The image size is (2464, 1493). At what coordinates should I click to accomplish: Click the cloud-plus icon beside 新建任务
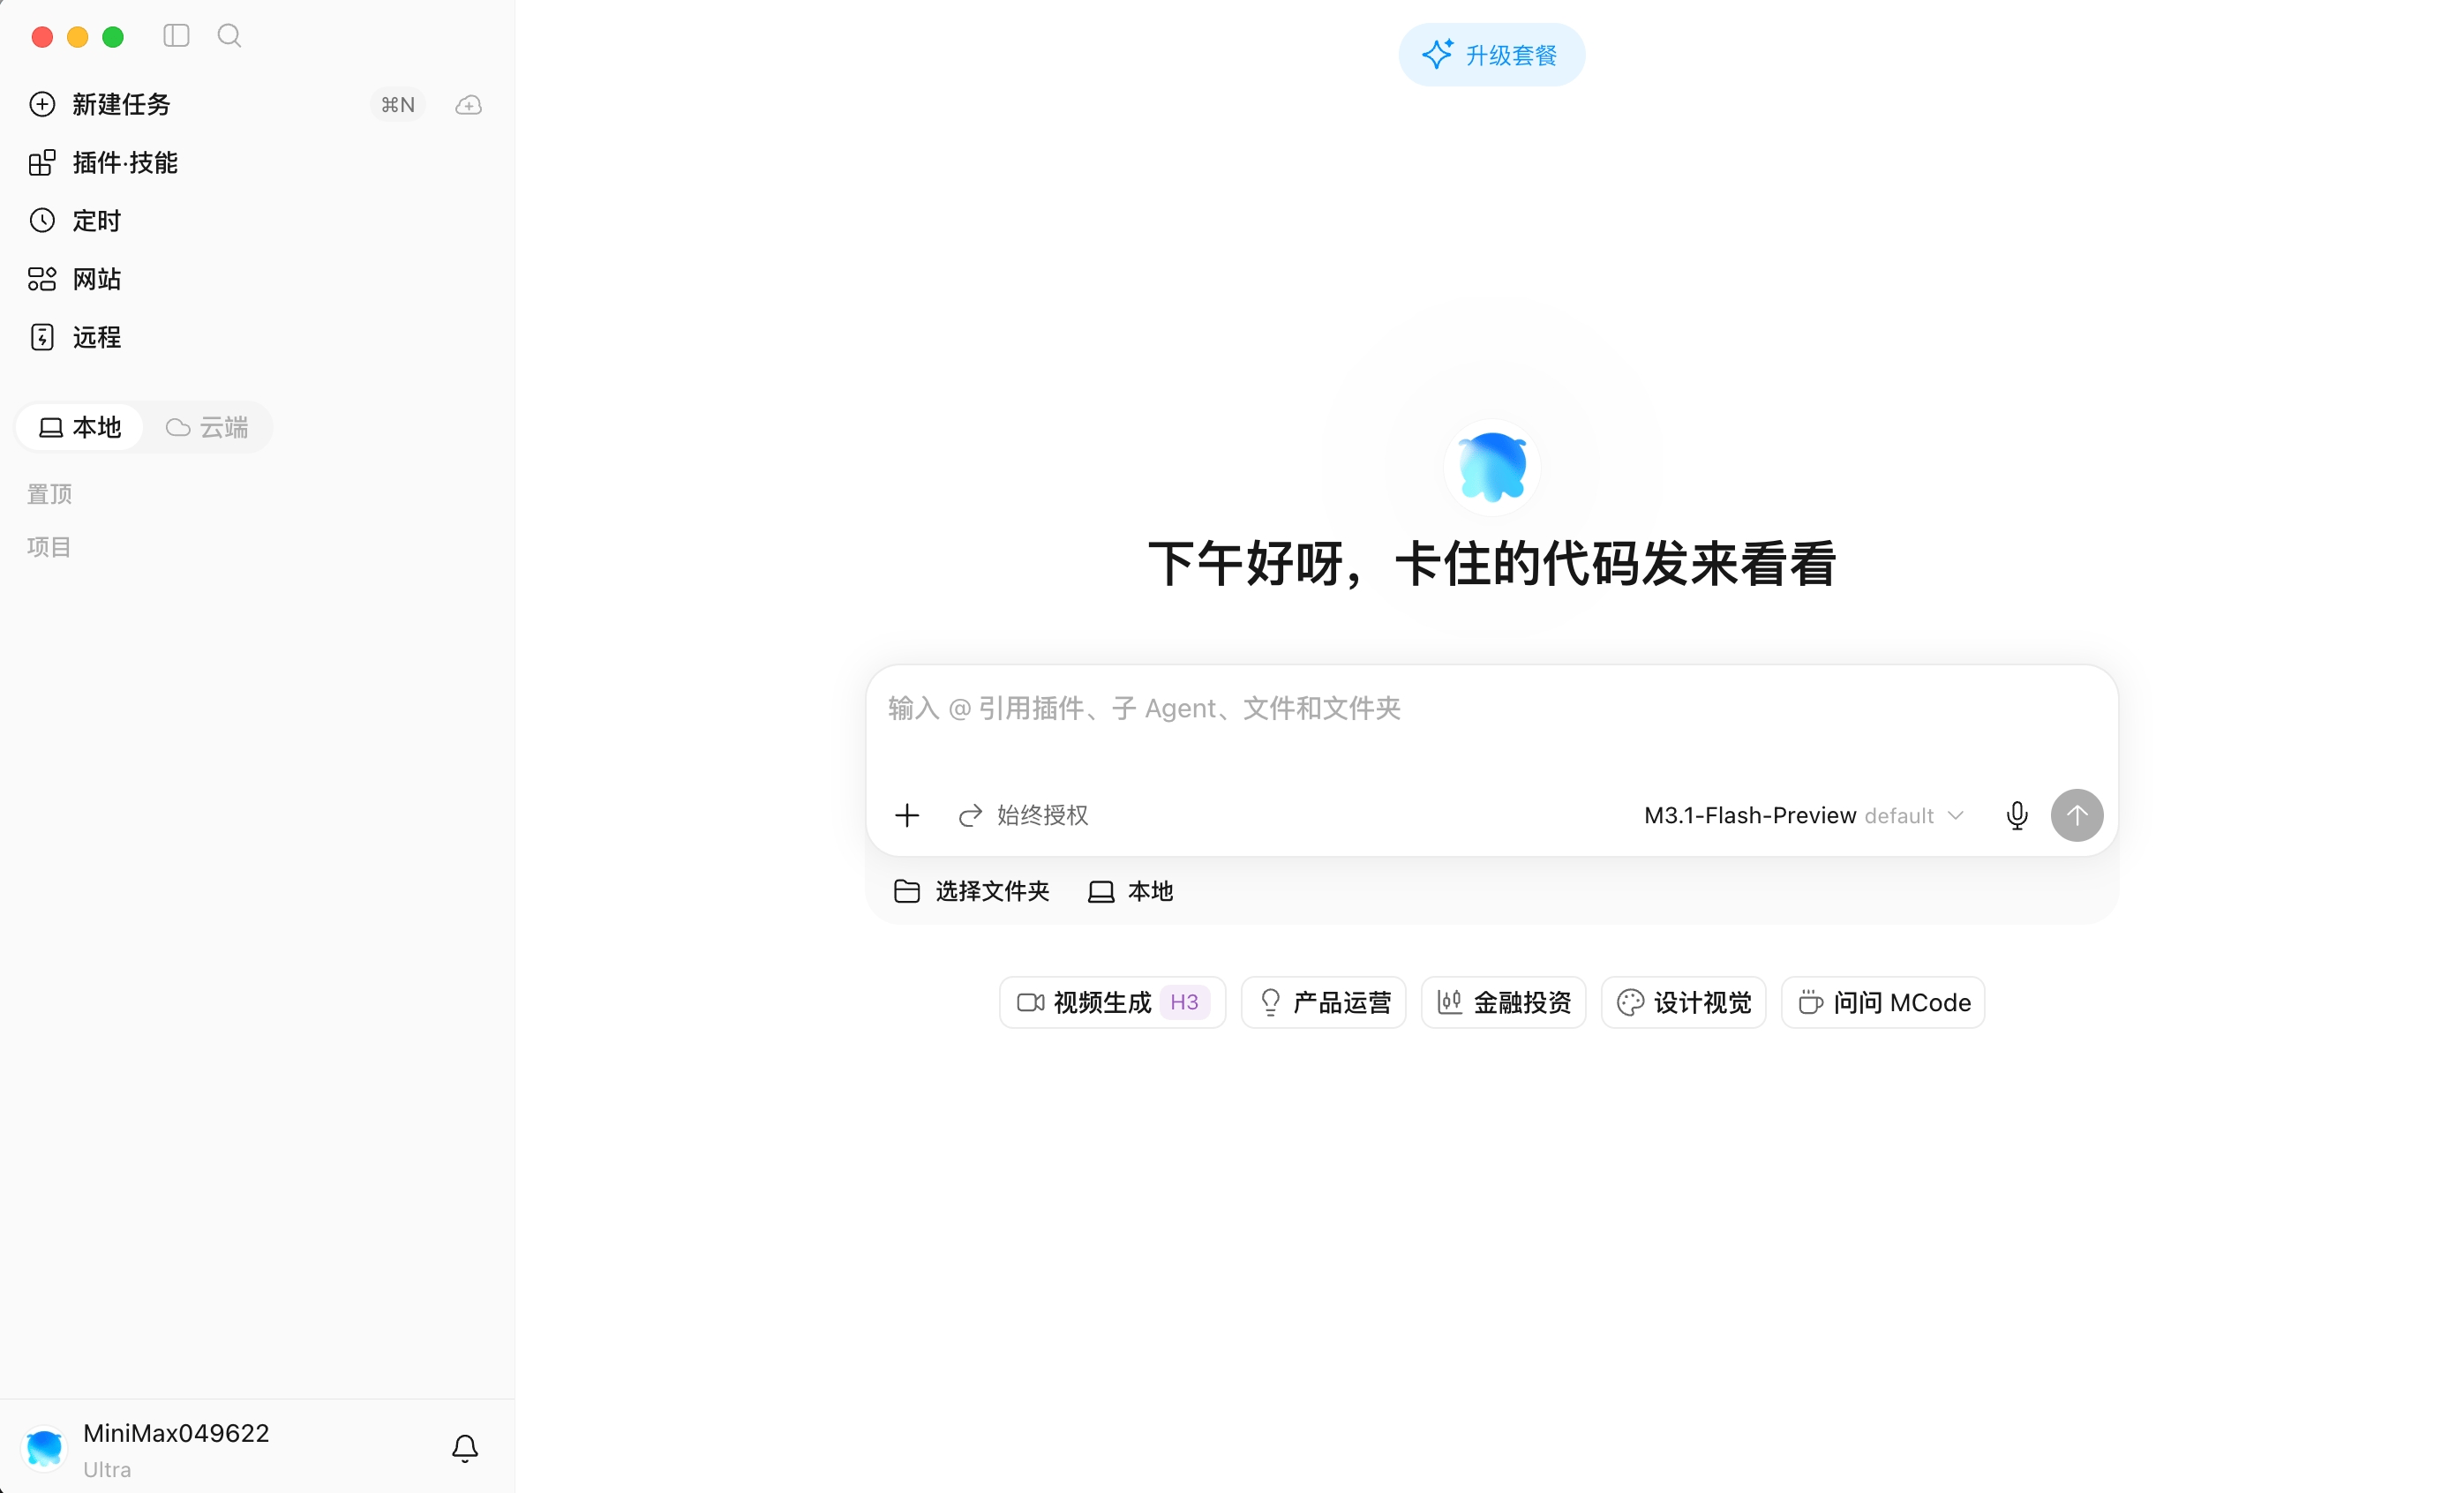coord(468,105)
